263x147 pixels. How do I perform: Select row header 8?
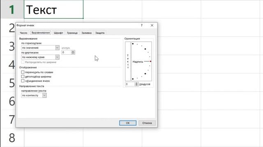tap(12, 138)
